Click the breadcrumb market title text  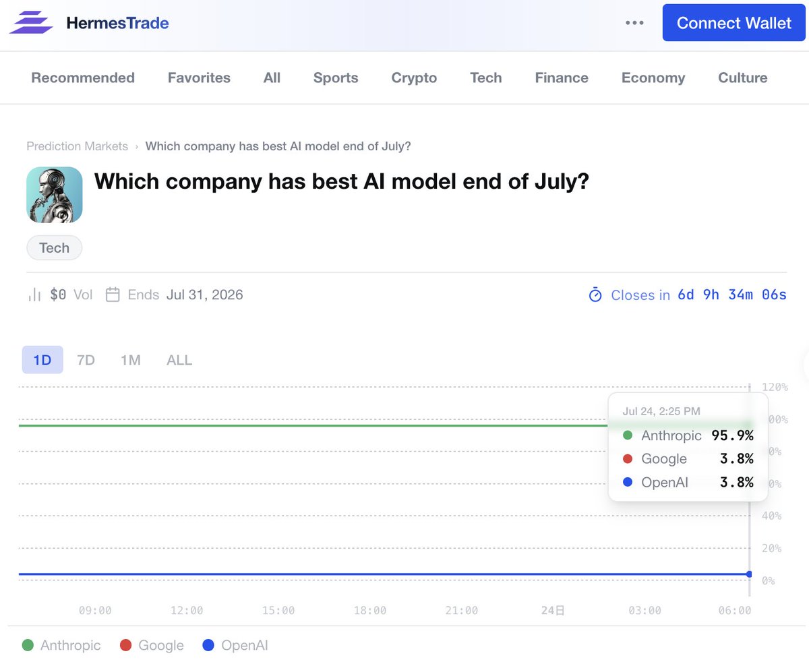coord(278,146)
